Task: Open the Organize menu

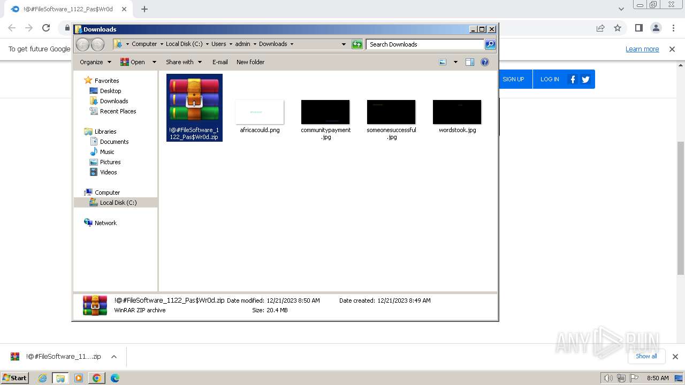Action: [95, 62]
